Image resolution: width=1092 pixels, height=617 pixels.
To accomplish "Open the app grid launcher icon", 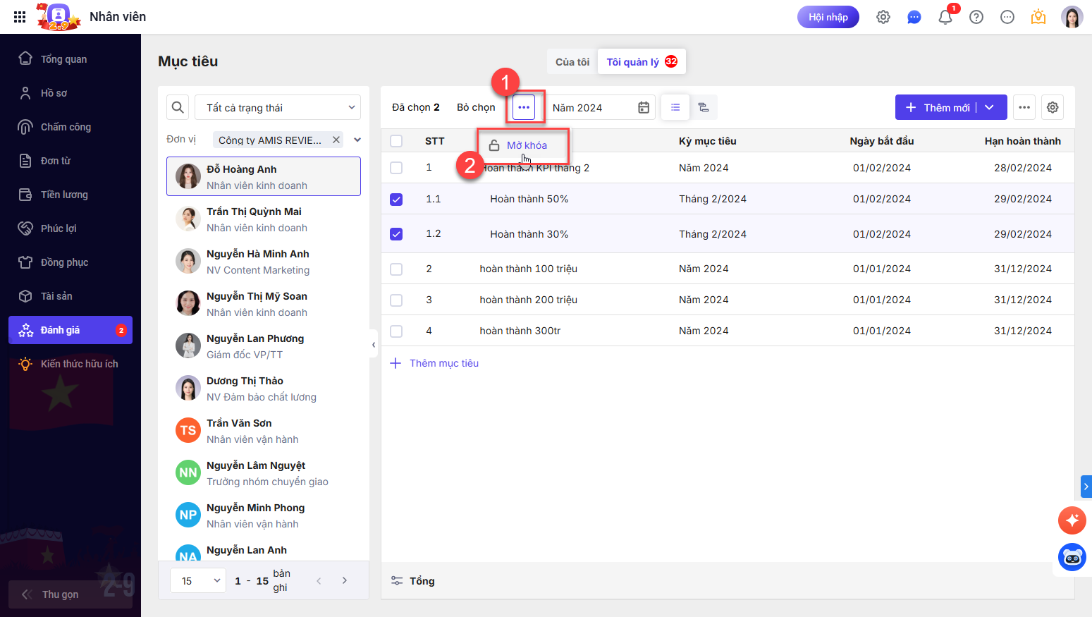I will [20, 17].
